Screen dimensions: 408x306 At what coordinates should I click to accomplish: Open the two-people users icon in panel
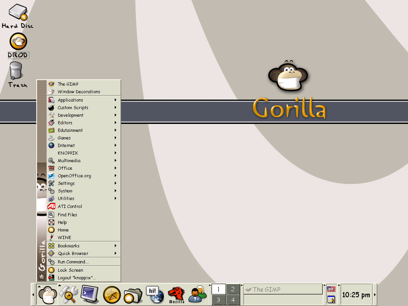(x=198, y=294)
